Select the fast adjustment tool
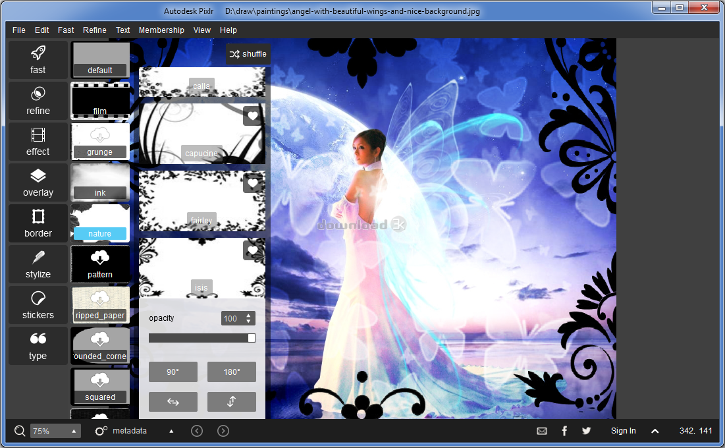 [x=38, y=60]
